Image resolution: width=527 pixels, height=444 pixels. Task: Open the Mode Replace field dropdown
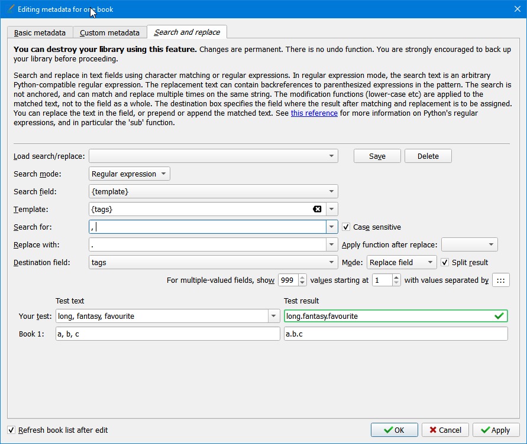tap(402, 262)
